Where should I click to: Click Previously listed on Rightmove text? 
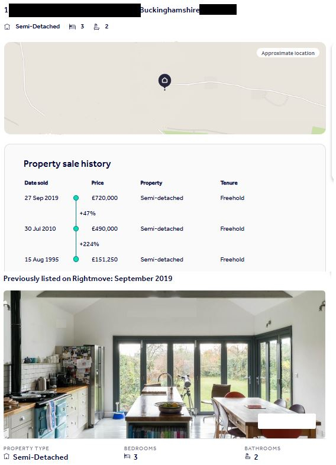[88, 279]
